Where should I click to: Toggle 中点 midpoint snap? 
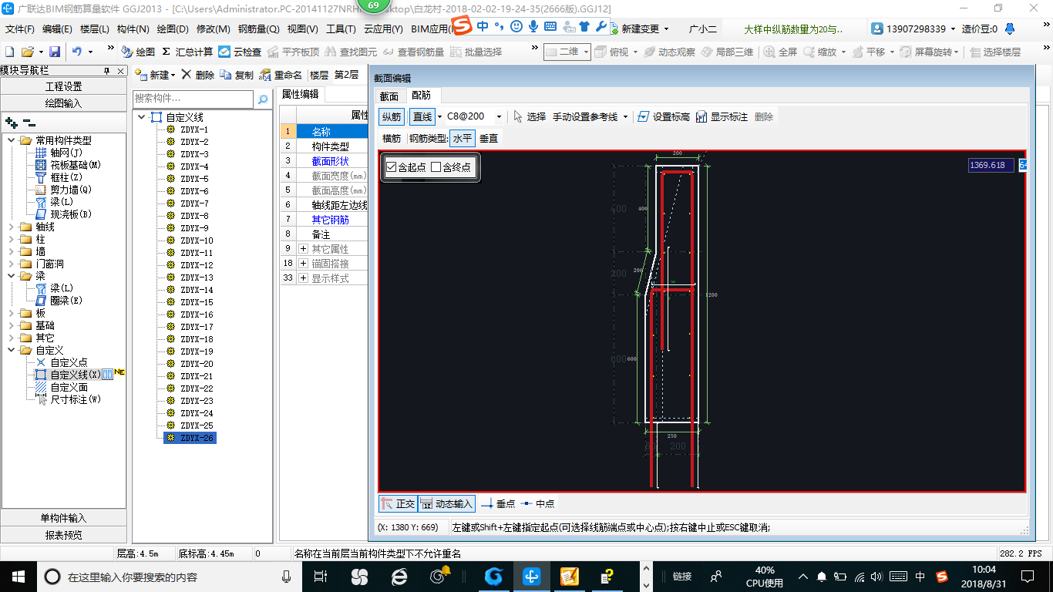click(x=537, y=503)
